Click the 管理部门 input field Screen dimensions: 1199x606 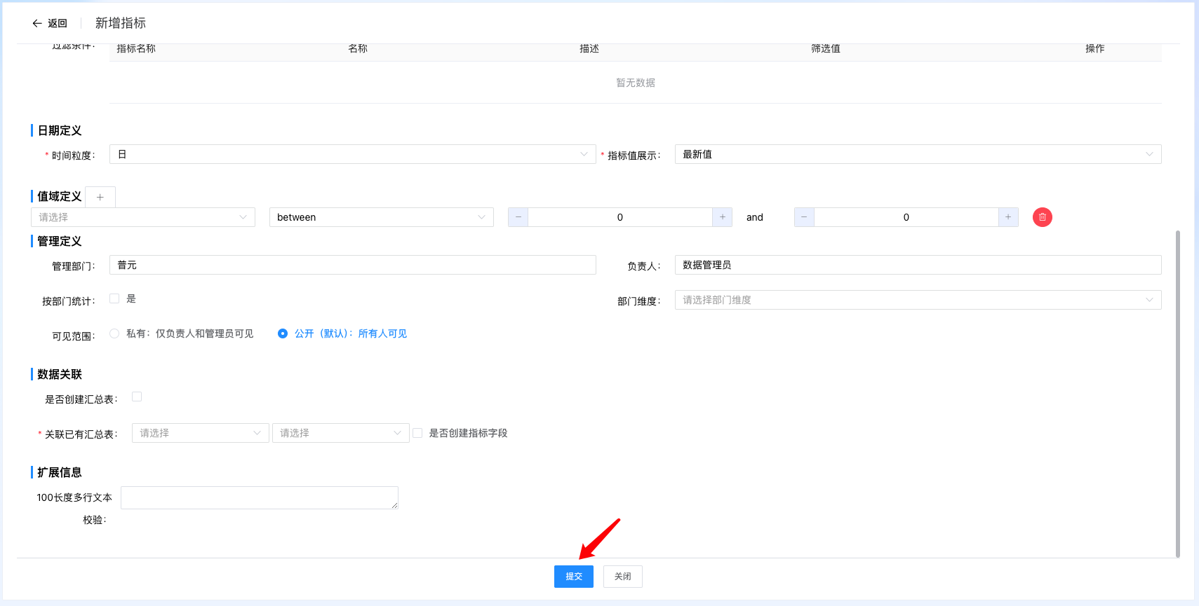(352, 265)
